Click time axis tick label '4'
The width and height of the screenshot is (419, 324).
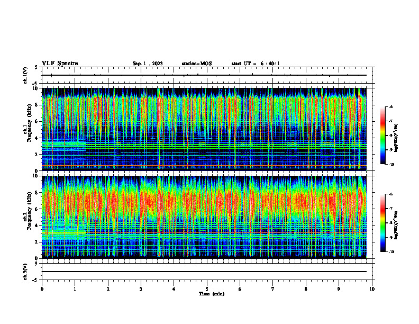click(x=174, y=289)
